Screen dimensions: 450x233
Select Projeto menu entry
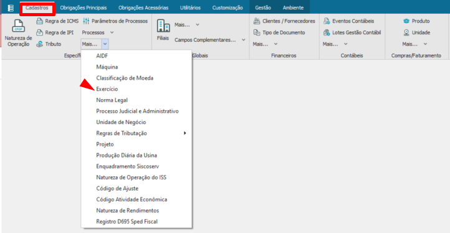[136, 145]
